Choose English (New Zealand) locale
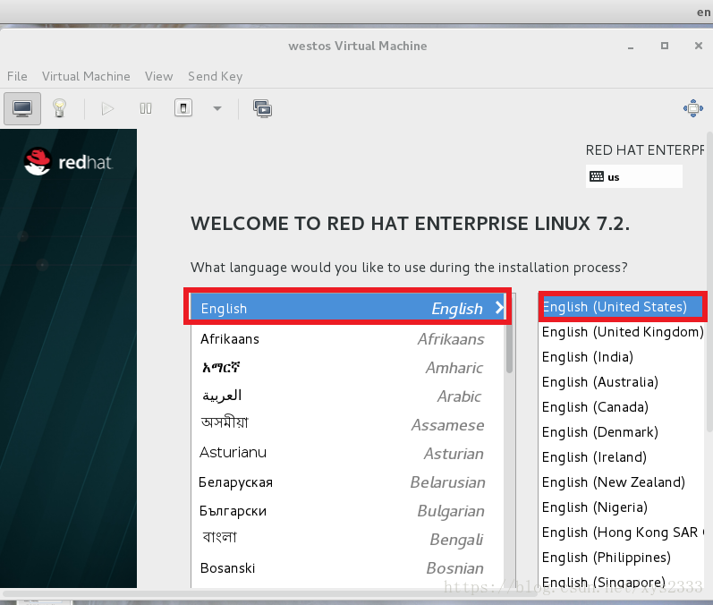 (x=622, y=481)
